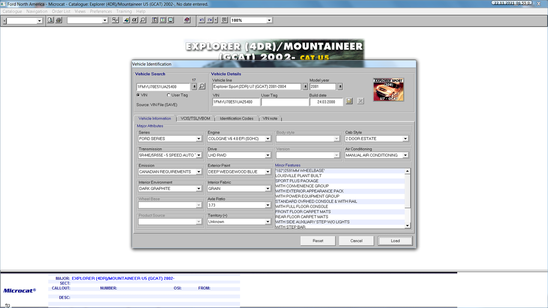Click the delete vehicle X icon
The image size is (548, 308).
pyautogui.click(x=360, y=101)
